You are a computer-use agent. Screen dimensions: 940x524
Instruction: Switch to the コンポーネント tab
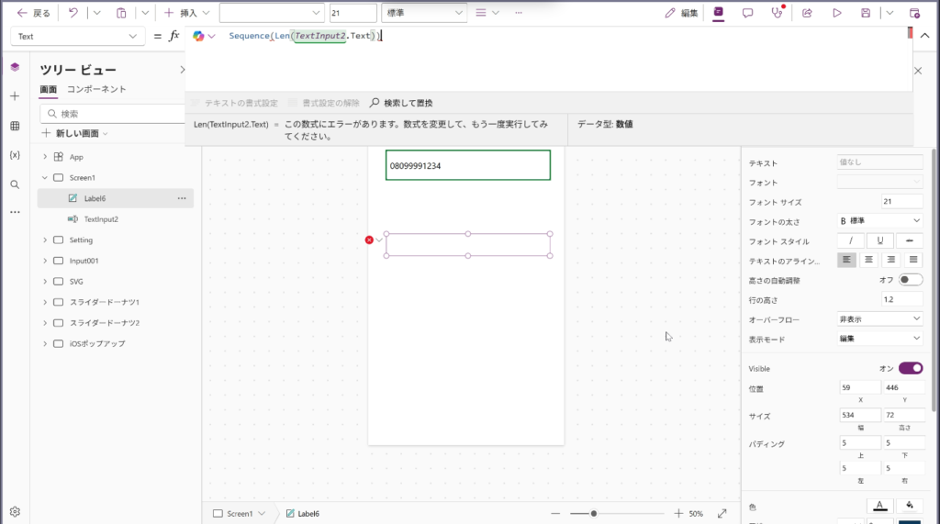[96, 89]
